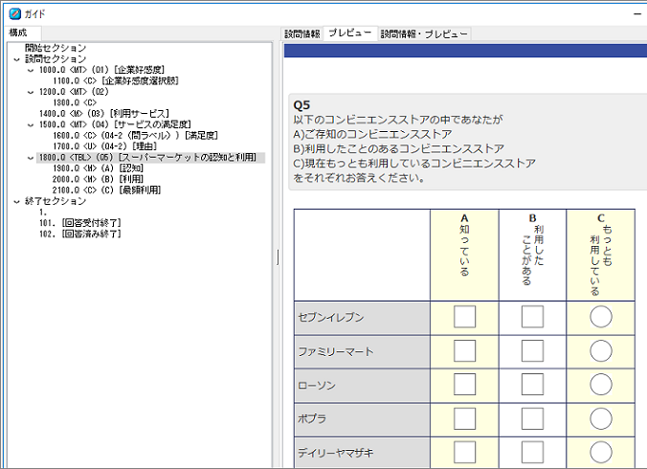Screen dimensions: 647x469
Task: Select the 構成 tab
Action: click(x=18, y=33)
